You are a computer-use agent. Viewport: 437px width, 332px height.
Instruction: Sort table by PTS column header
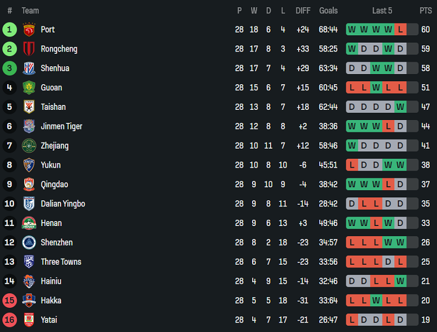[x=425, y=11]
